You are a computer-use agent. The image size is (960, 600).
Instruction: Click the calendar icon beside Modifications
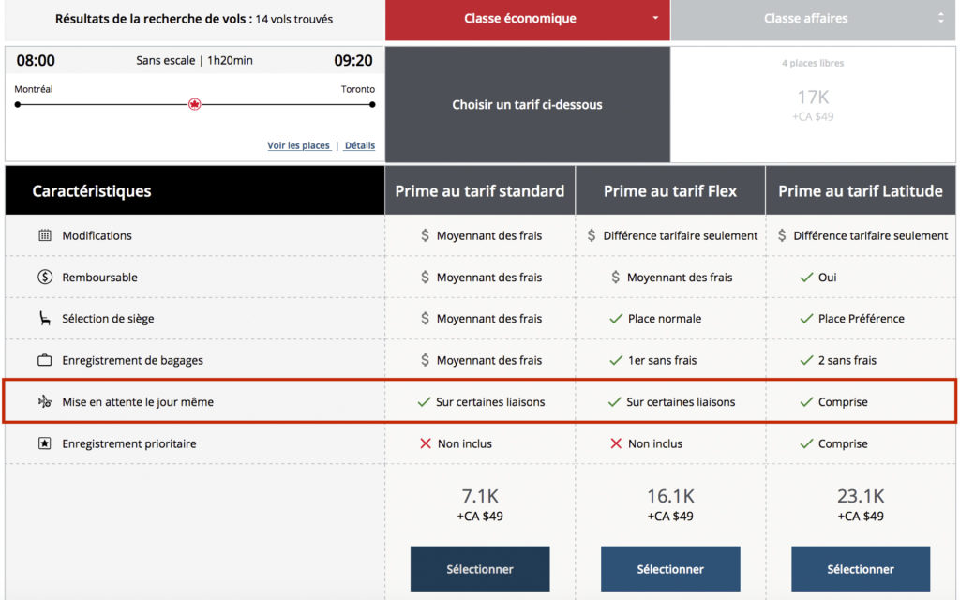(45, 235)
